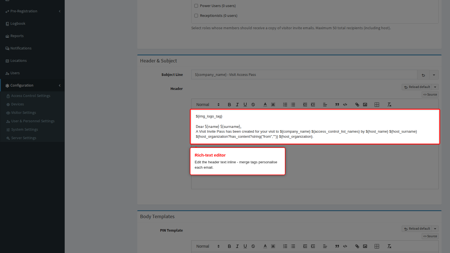Image resolution: width=450 pixels, height=253 pixels.
Task: Insert blockquote in Header editor
Action: click(337, 105)
